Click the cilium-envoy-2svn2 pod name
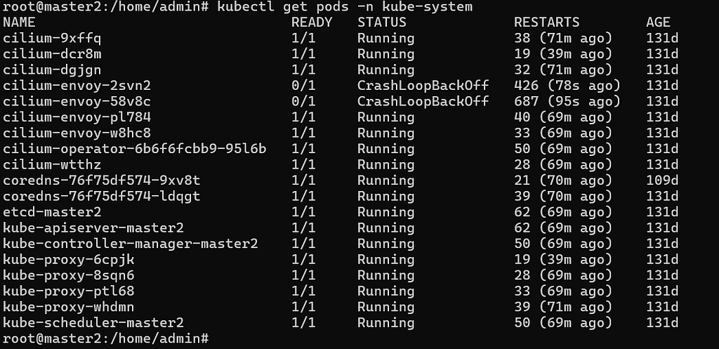Image resolution: width=719 pixels, height=349 pixels. pos(77,86)
